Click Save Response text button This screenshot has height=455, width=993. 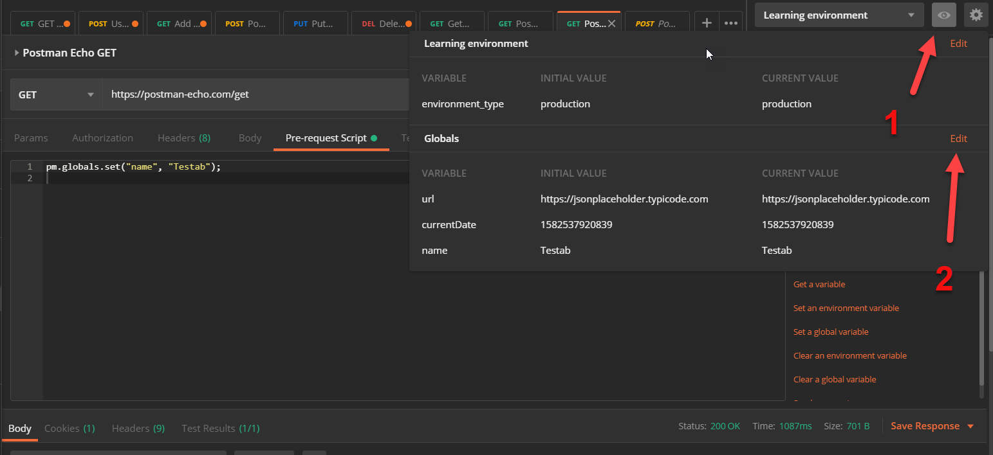925,426
